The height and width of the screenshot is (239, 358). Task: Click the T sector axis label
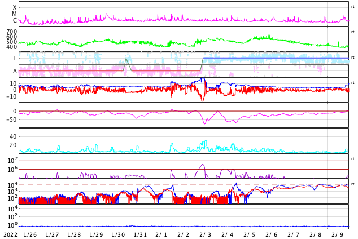tap(15, 58)
